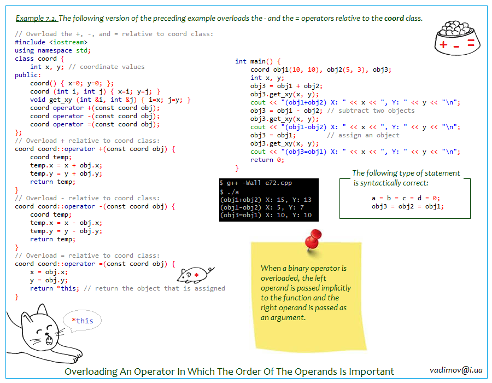Screen dimensions: 492x383
Task: Click the "obj3 = obj2 = obj1;" example
Action: point(408,206)
